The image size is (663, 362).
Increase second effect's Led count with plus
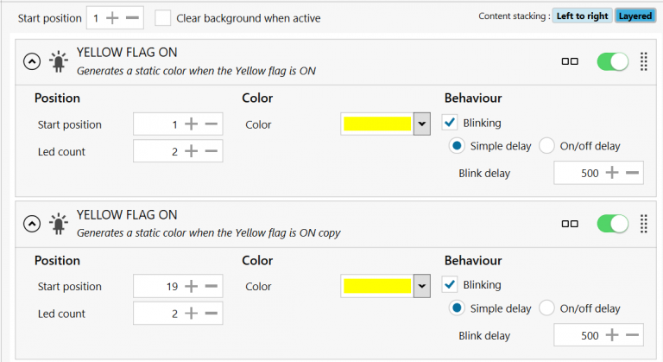coord(192,313)
